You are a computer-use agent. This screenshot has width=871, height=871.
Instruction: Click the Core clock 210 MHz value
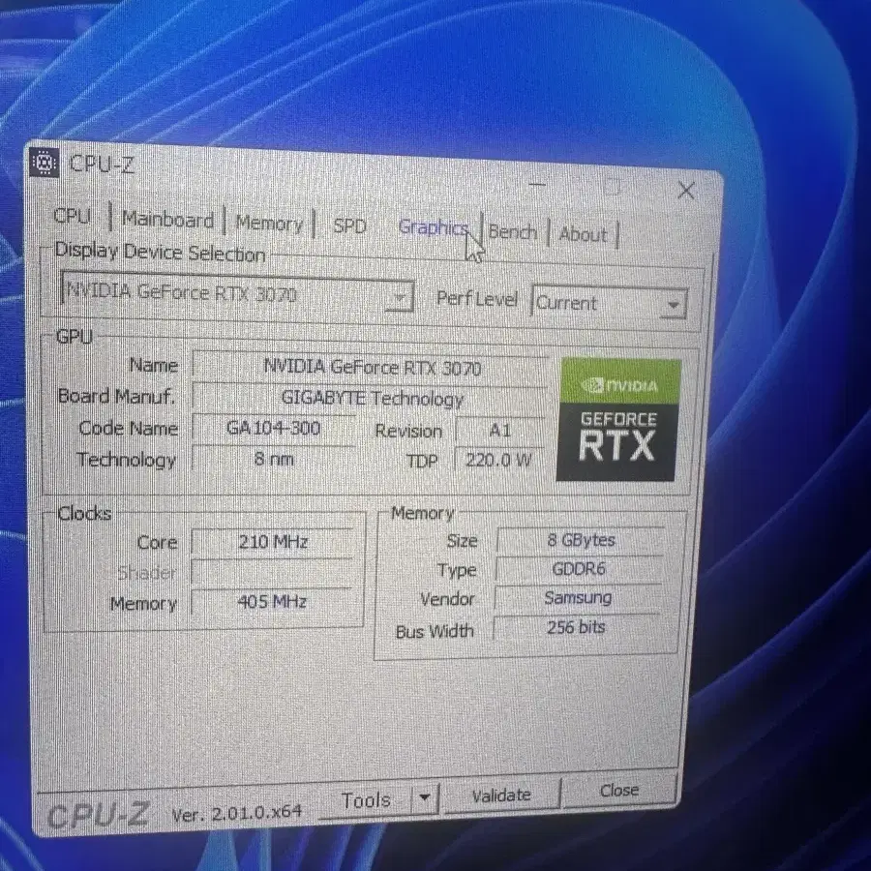[x=273, y=542]
